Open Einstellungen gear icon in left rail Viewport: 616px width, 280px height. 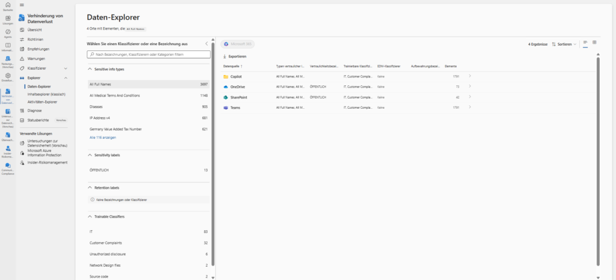(x=7, y=76)
